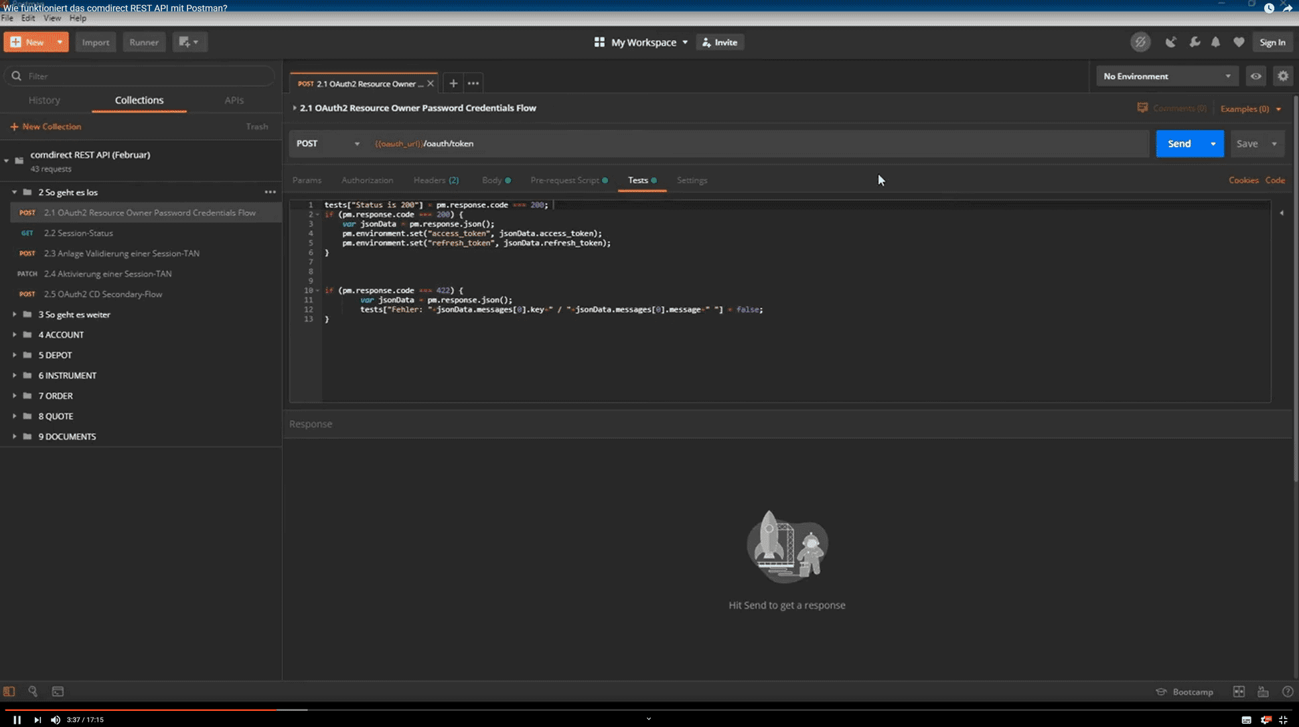Image resolution: width=1299 pixels, height=727 pixels.
Task: Click New Collection link
Action: pos(46,127)
